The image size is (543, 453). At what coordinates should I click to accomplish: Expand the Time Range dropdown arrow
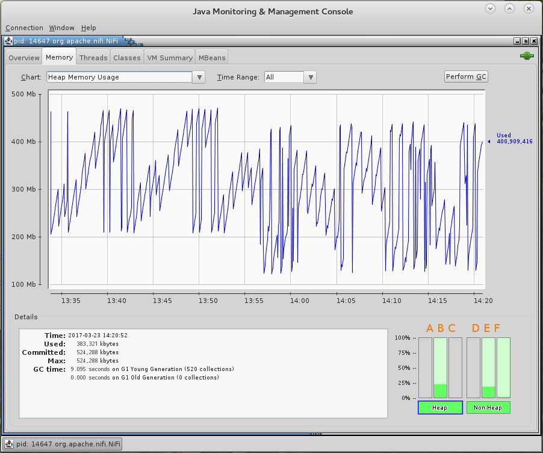(311, 77)
